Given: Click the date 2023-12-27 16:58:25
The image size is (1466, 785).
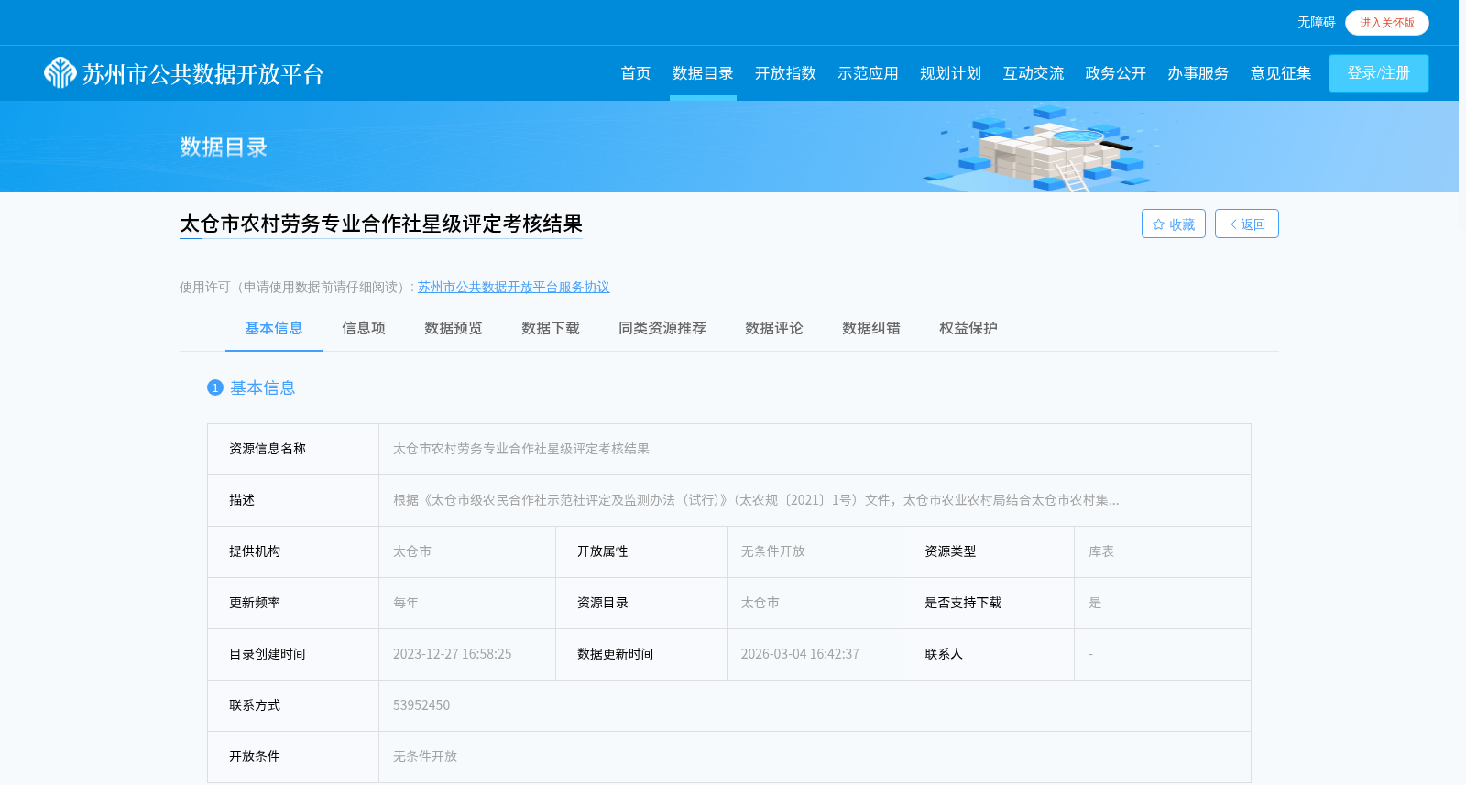Looking at the screenshot, I should pyautogui.click(x=453, y=654).
